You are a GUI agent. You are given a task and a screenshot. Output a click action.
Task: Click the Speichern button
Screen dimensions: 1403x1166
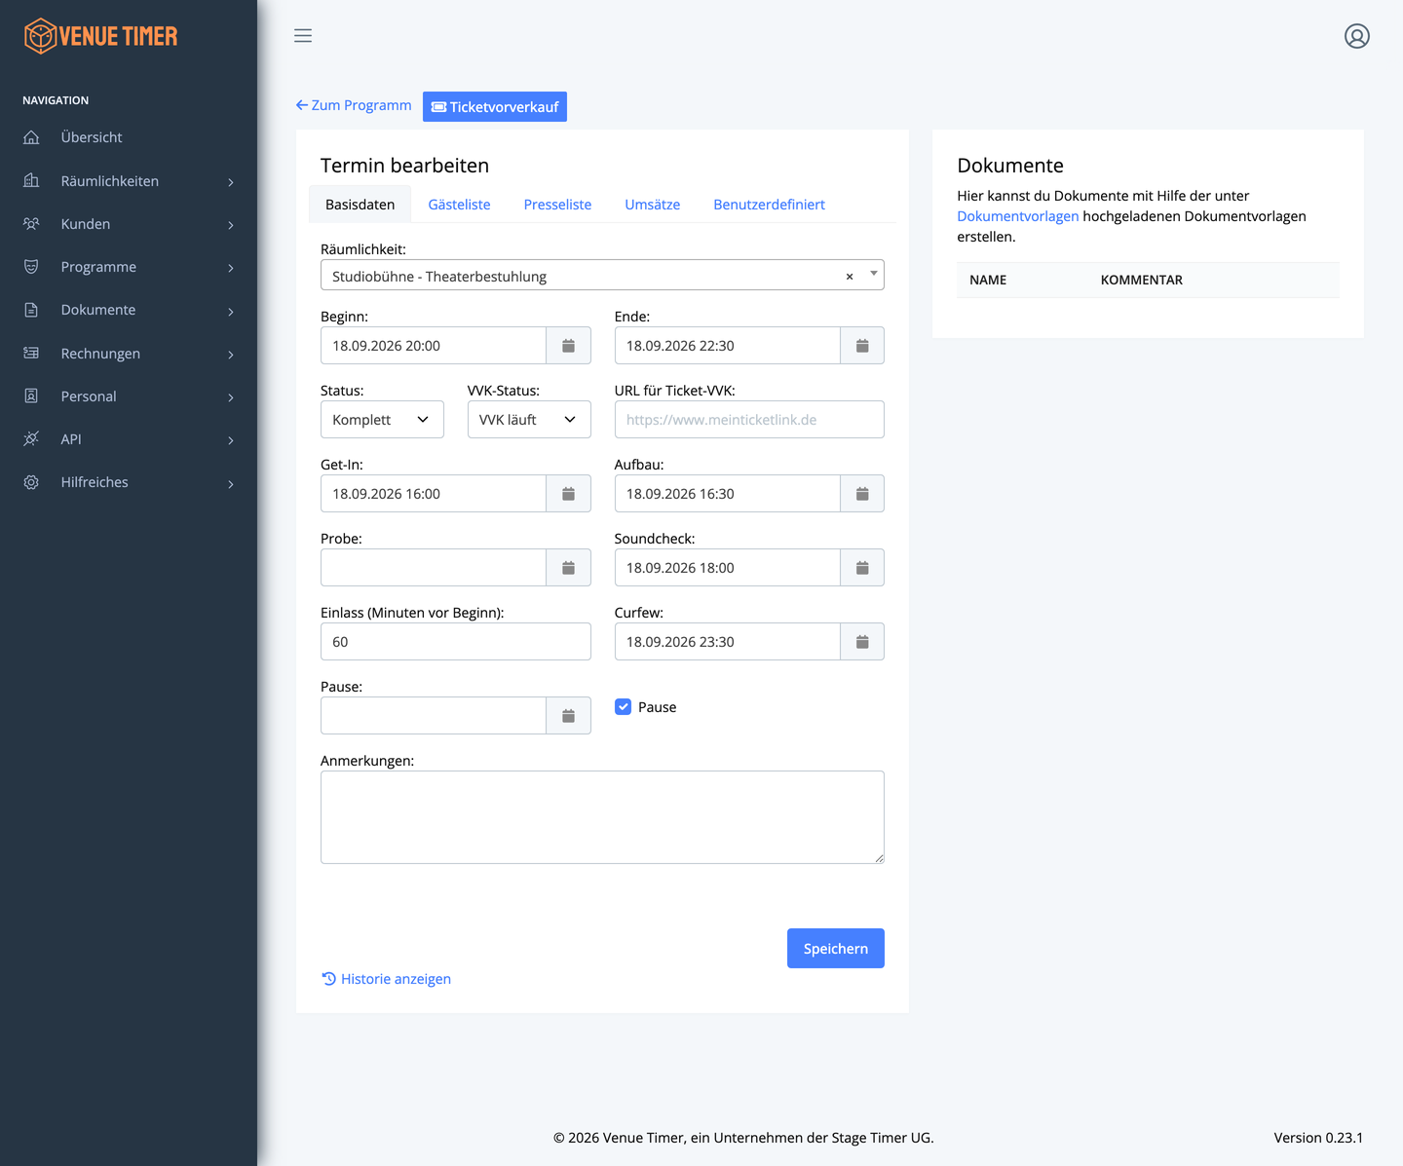[x=836, y=949]
